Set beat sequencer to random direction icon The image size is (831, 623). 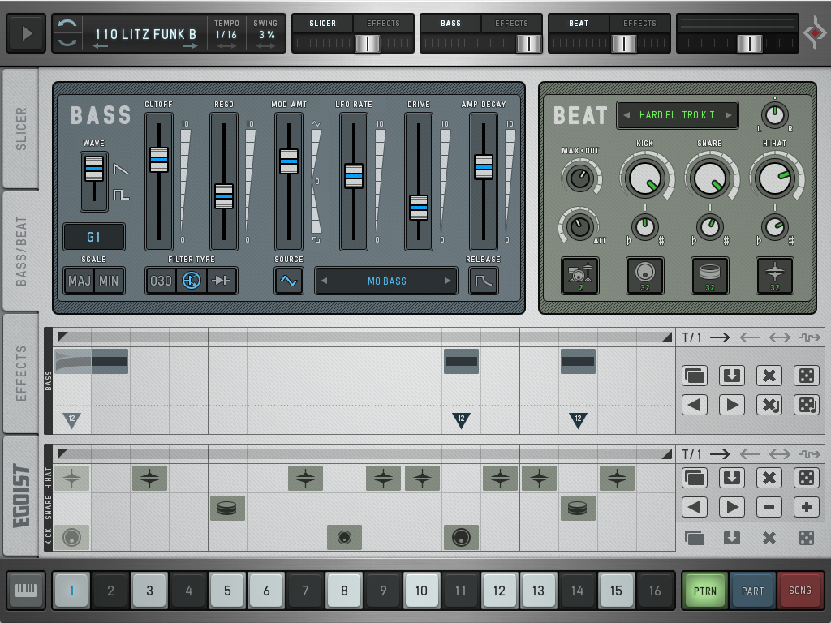coord(810,454)
